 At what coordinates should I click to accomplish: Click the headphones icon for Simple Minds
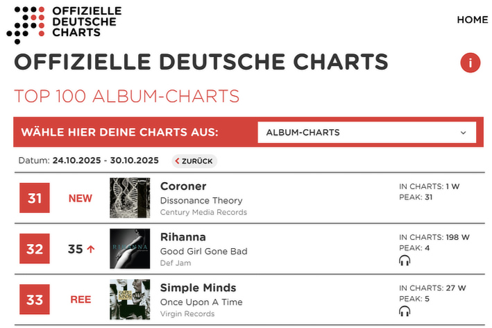(405, 311)
